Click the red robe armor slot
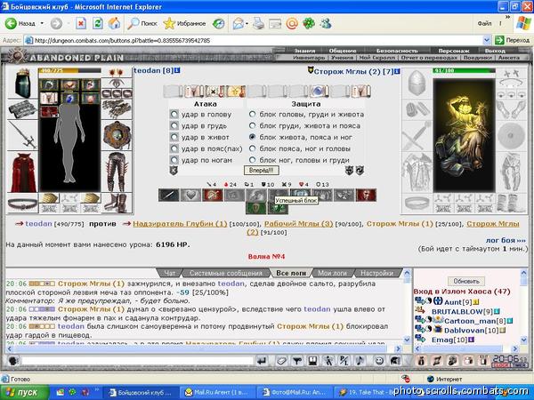The width and height of the screenshot is (534, 400). [x=22, y=172]
